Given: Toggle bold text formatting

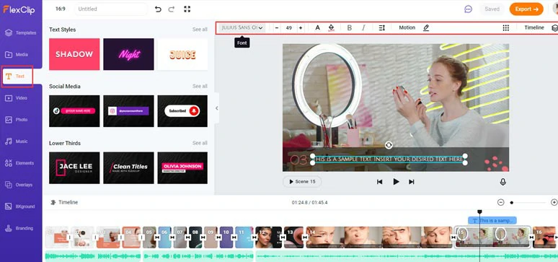Looking at the screenshot, I should [x=350, y=28].
